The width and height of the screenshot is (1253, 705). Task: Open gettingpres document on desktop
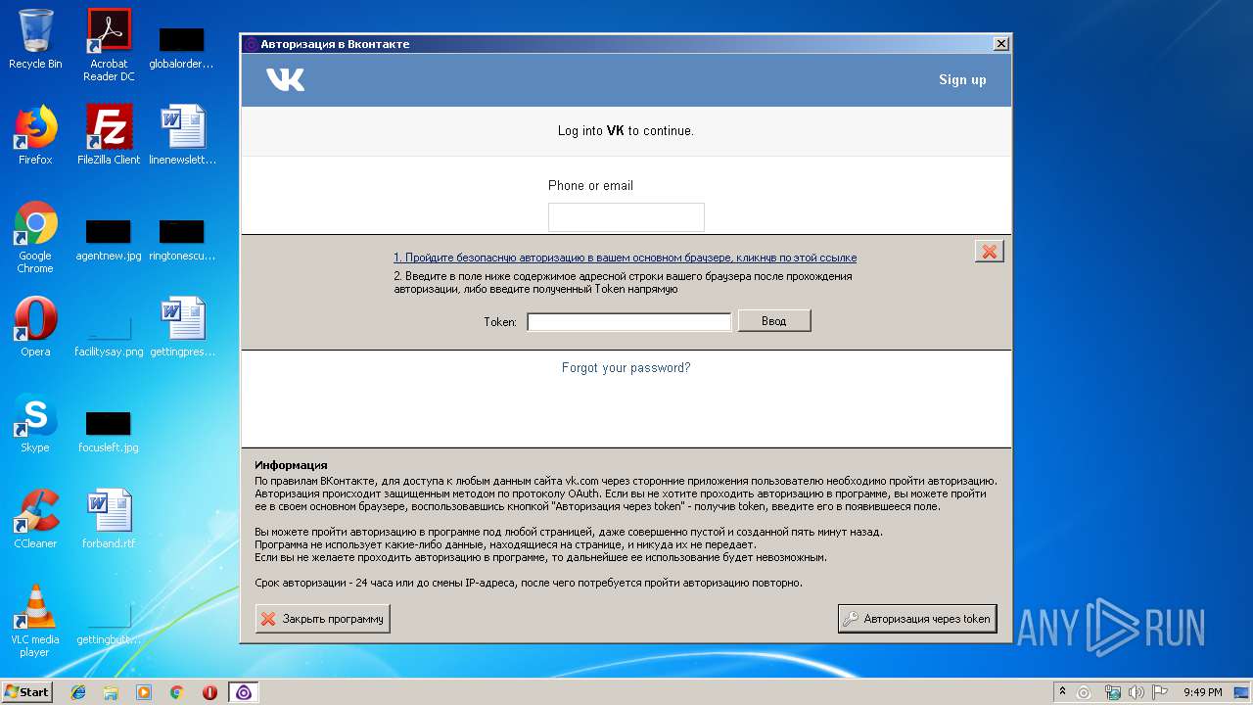tap(182, 327)
